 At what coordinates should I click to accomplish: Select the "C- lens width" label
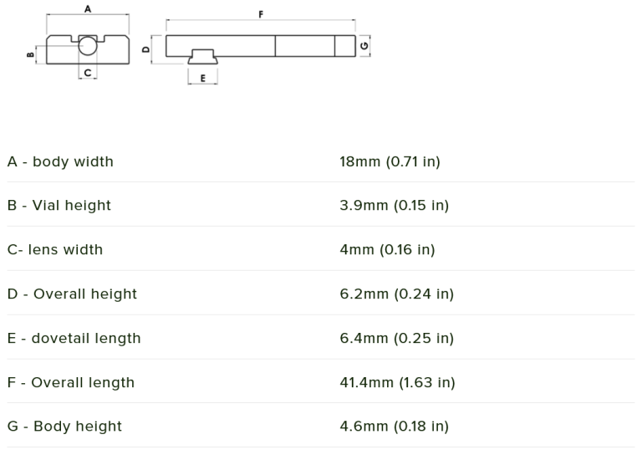[x=55, y=249]
